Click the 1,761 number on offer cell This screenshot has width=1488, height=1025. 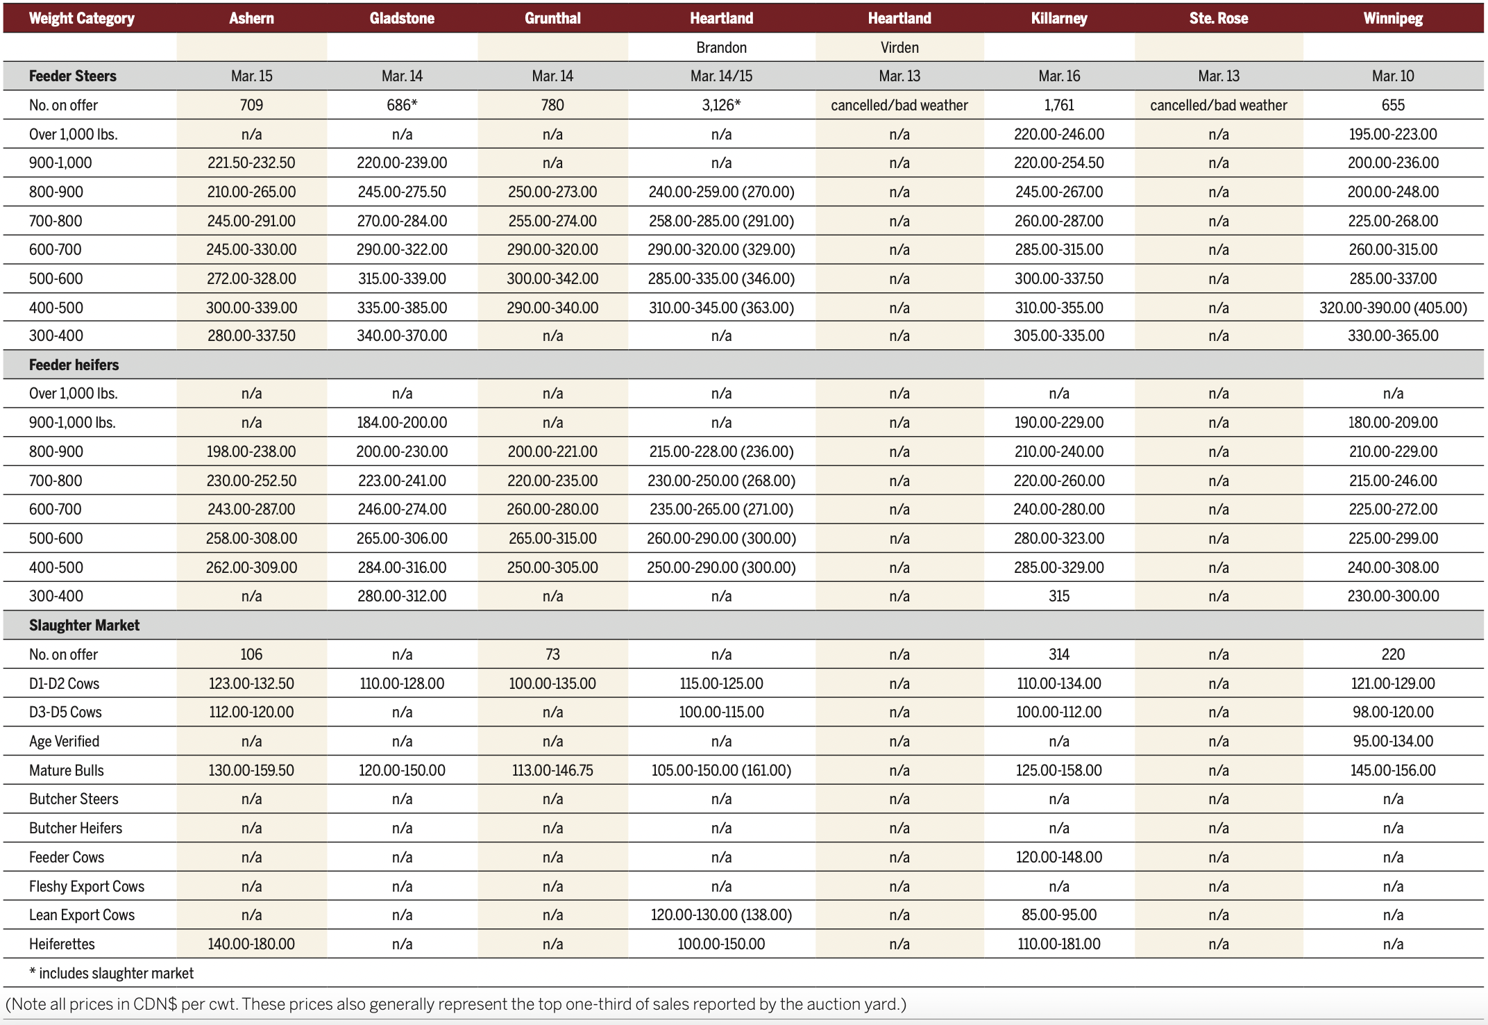(1059, 105)
